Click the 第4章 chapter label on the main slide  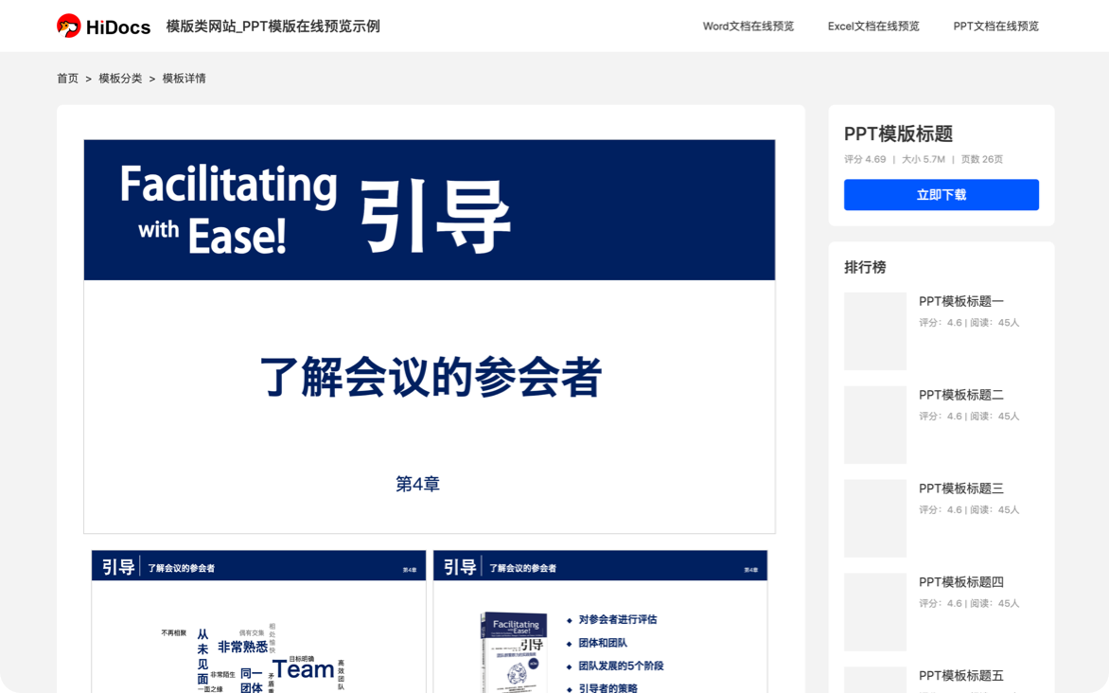pyautogui.click(x=417, y=484)
